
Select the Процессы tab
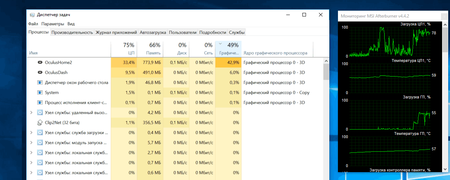click(x=38, y=32)
